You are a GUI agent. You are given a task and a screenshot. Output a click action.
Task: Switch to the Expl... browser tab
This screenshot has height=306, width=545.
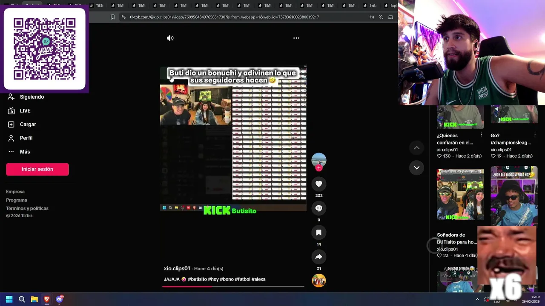390,6
